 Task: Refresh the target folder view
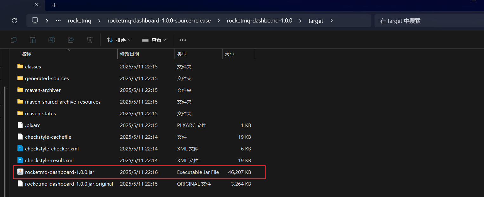coord(14,21)
